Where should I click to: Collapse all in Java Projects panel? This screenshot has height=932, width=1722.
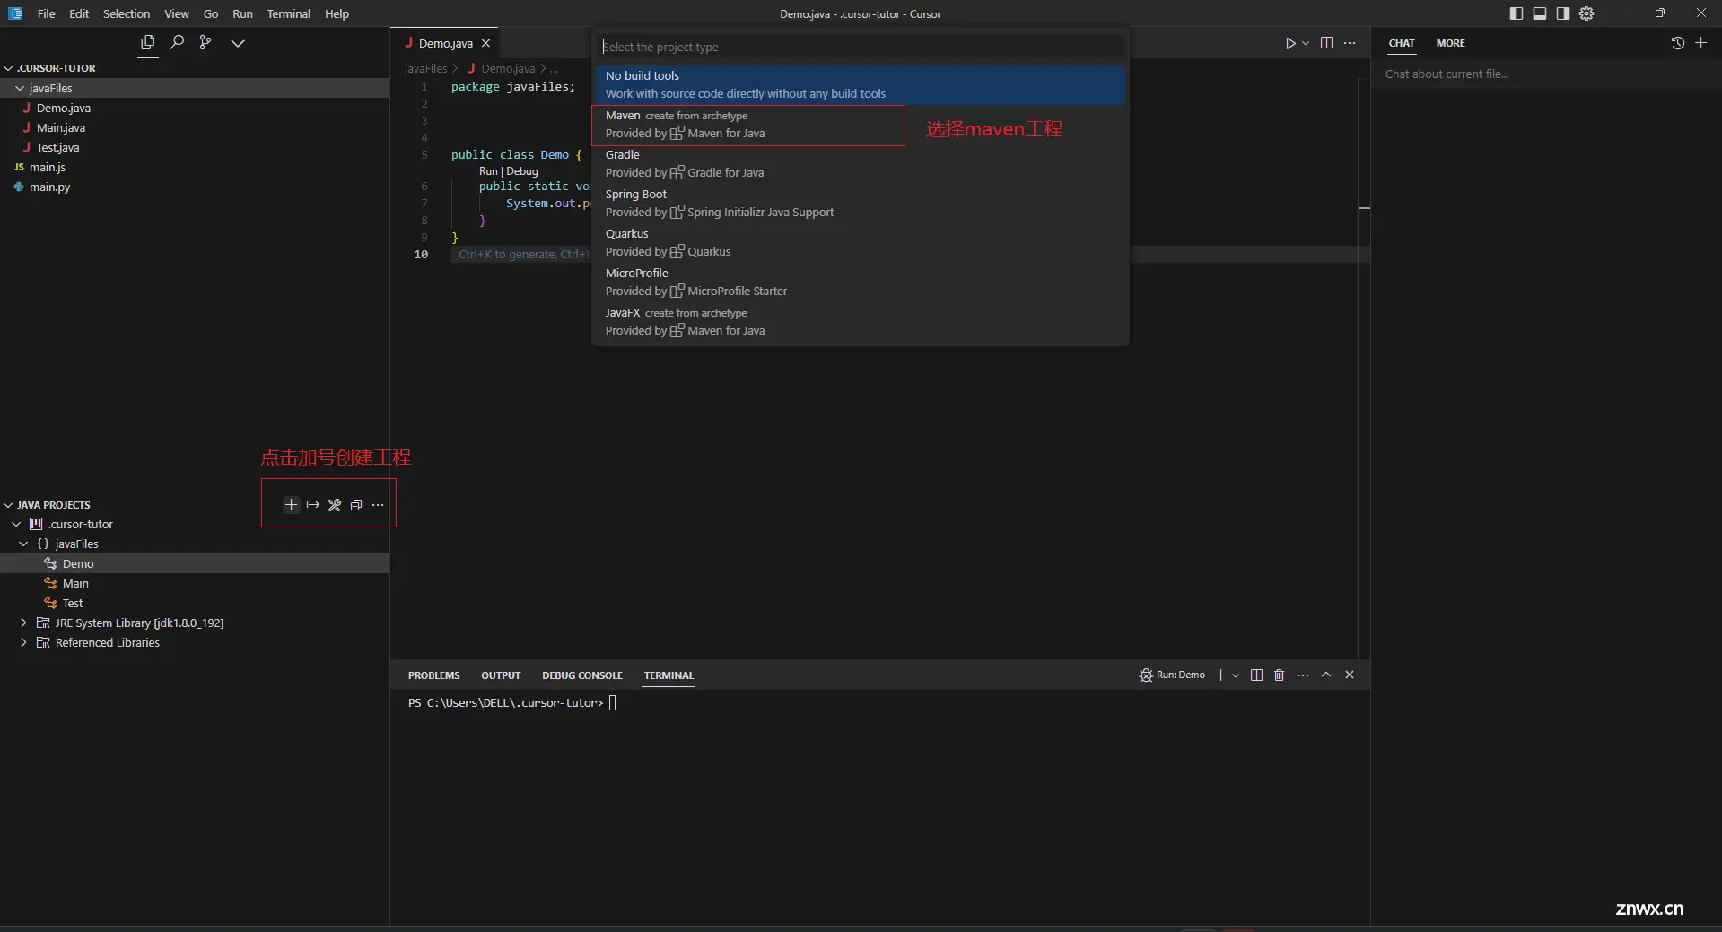(x=356, y=505)
